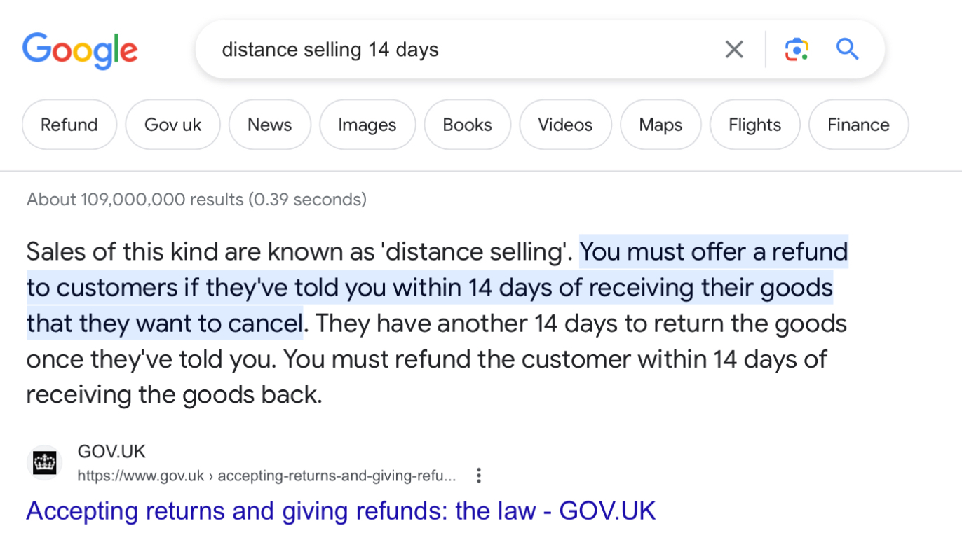Switch to the Images tab
Image resolution: width=962 pixels, height=547 pixels.
click(367, 125)
